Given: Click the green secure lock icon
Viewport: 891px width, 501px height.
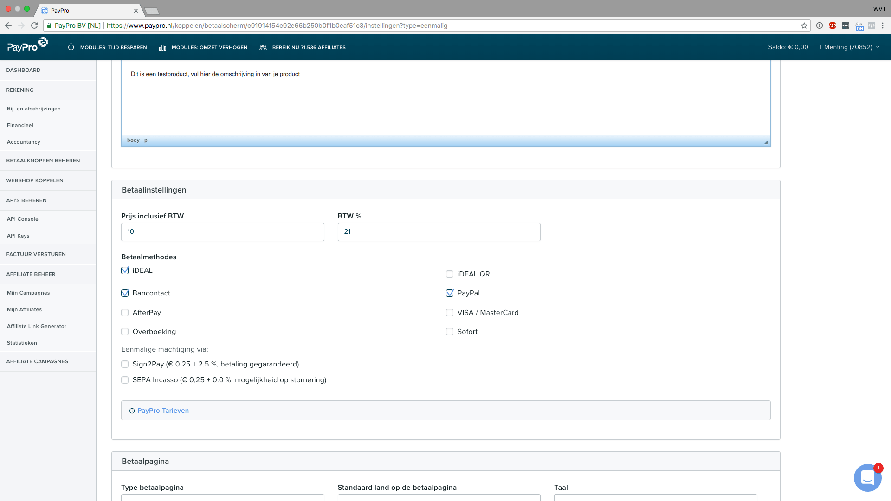Looking at the screenshot, I should [x=49, y=26].
